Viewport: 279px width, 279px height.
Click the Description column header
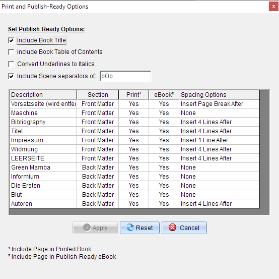click(43, 95)
